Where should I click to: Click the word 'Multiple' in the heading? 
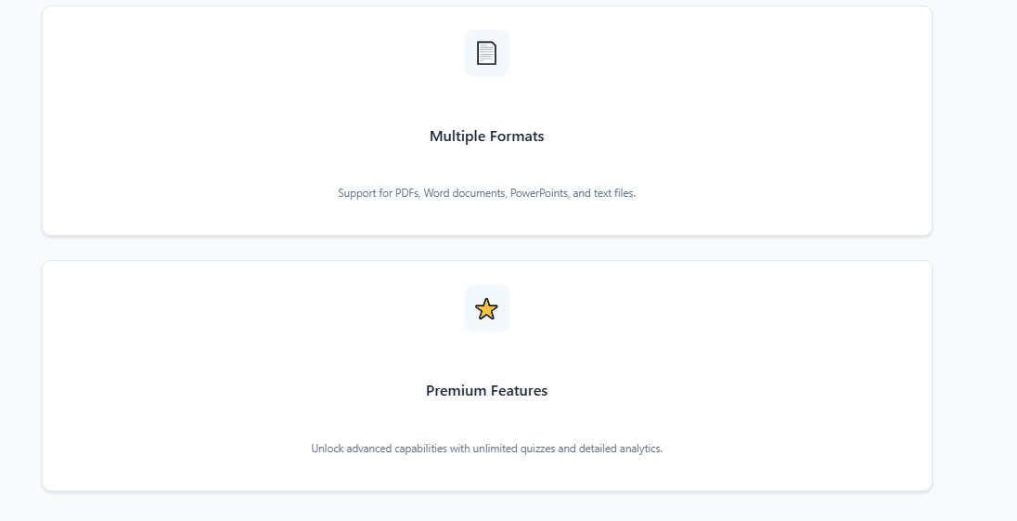[x=457, y=137]
